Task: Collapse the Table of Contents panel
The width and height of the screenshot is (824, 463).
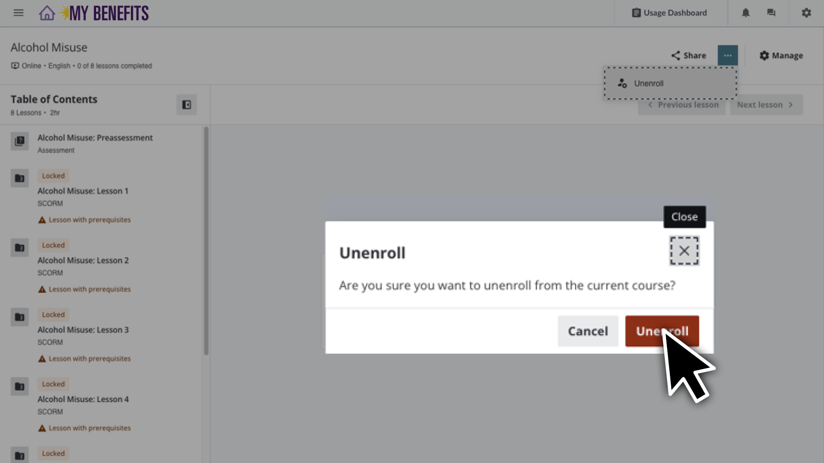Action: tap(186, 104)
